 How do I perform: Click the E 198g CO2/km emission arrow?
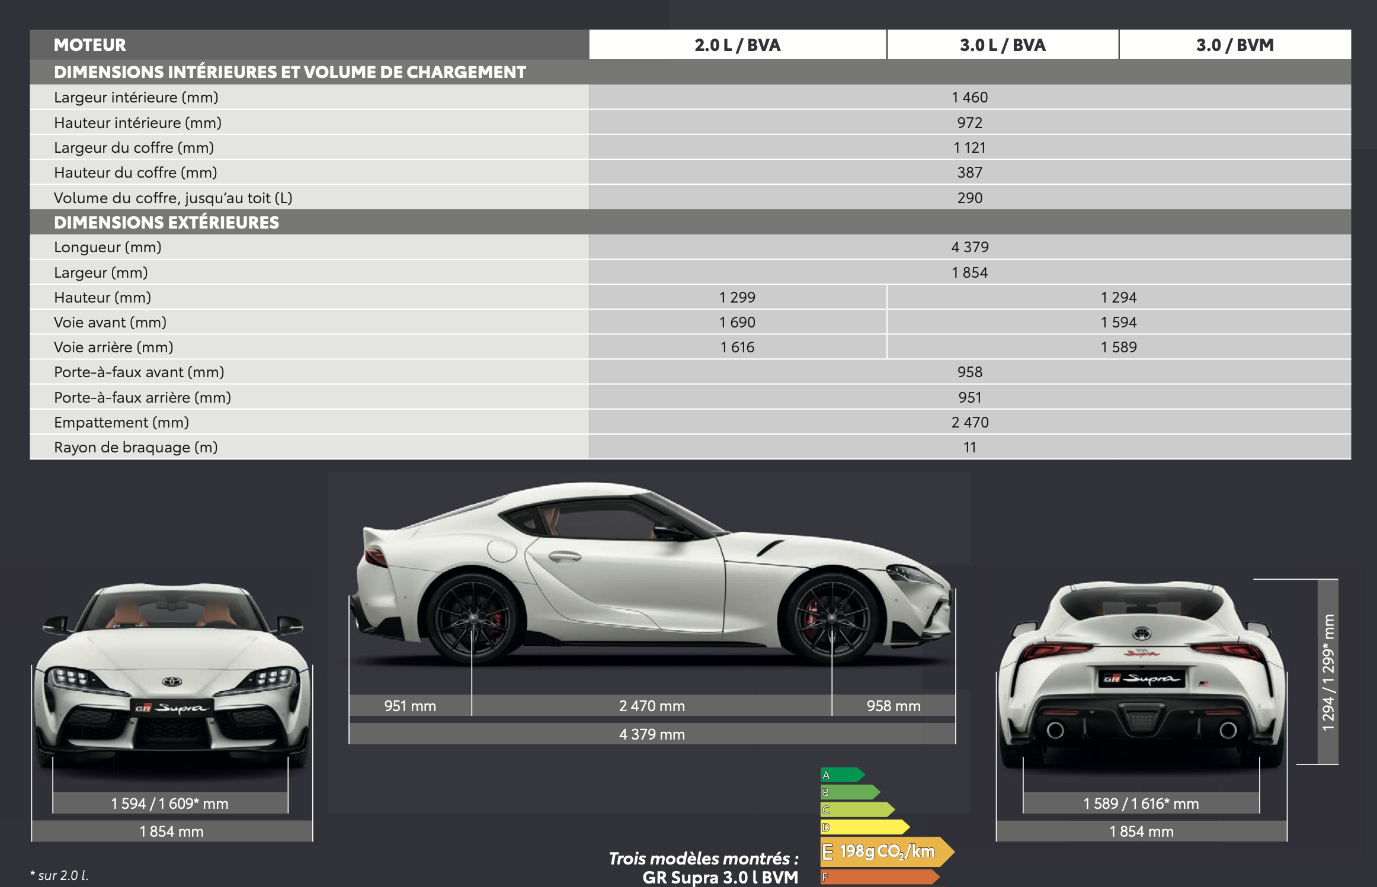(x=888, y=851)
